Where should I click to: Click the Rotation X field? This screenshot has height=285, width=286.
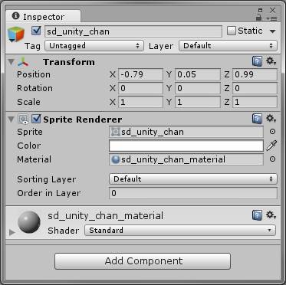coord(140,88)
